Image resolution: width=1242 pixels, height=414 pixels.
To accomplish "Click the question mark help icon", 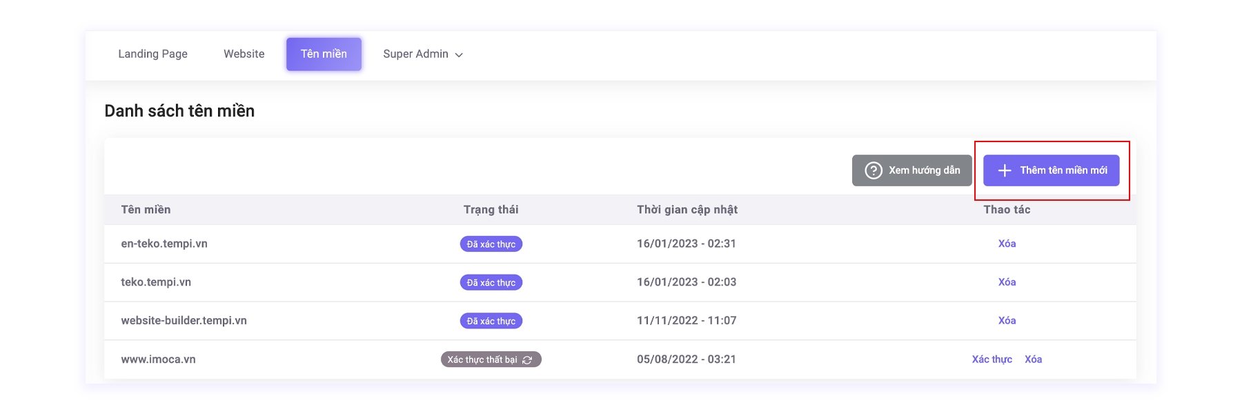I will [x=874, y=170].
